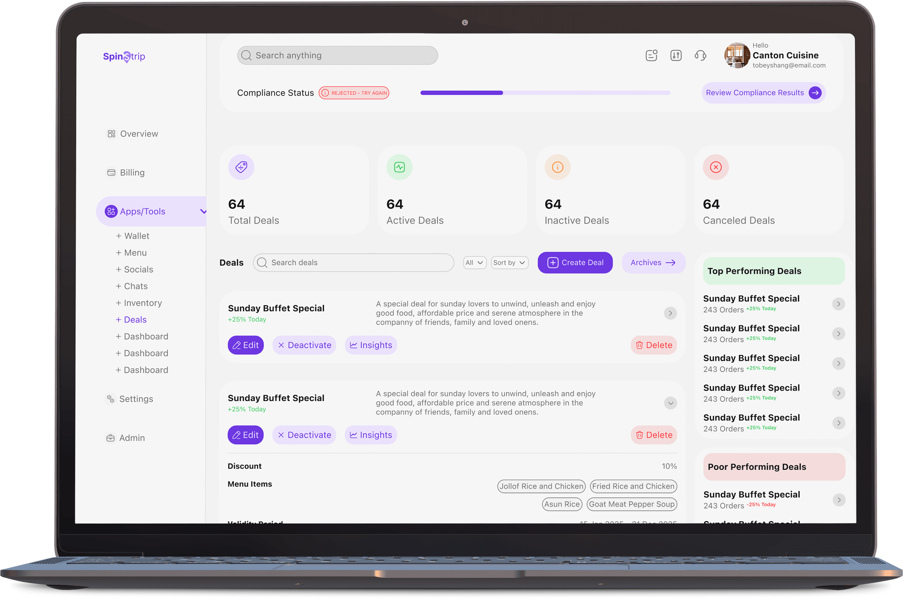Screen dimensions: 903x599
Task: Click the Active Deals pulse icon
Action: tap(399, 167)
